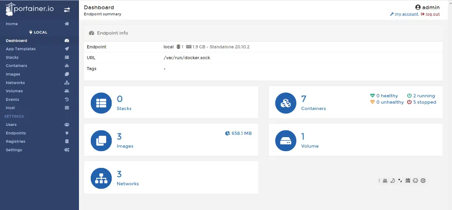This screenshot has height=210, width=452.
Task: Click the Containers cubes icon in sidebar
Action: point(67,66)
